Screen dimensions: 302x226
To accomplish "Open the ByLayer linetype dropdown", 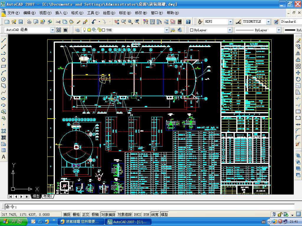I will [279, 30].
